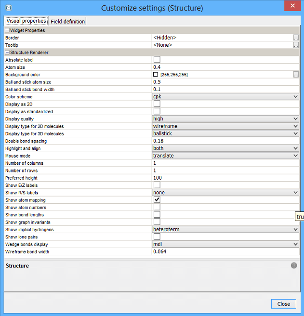Image resolution: width=304 pixels, height=316 pixels.
Task: Click the help icon in the Structure panel
Action: [294, 265]
